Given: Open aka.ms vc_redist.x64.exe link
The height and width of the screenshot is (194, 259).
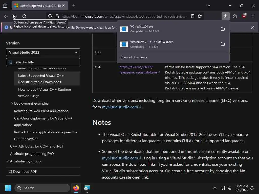Looking at the screenshot, I should coord(139,70).
